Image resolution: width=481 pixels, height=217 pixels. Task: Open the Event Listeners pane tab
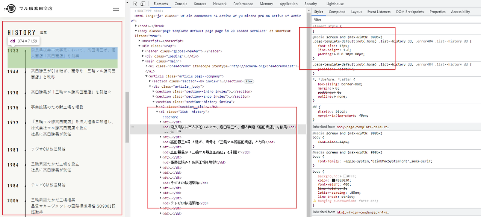(x=379, y=12)
